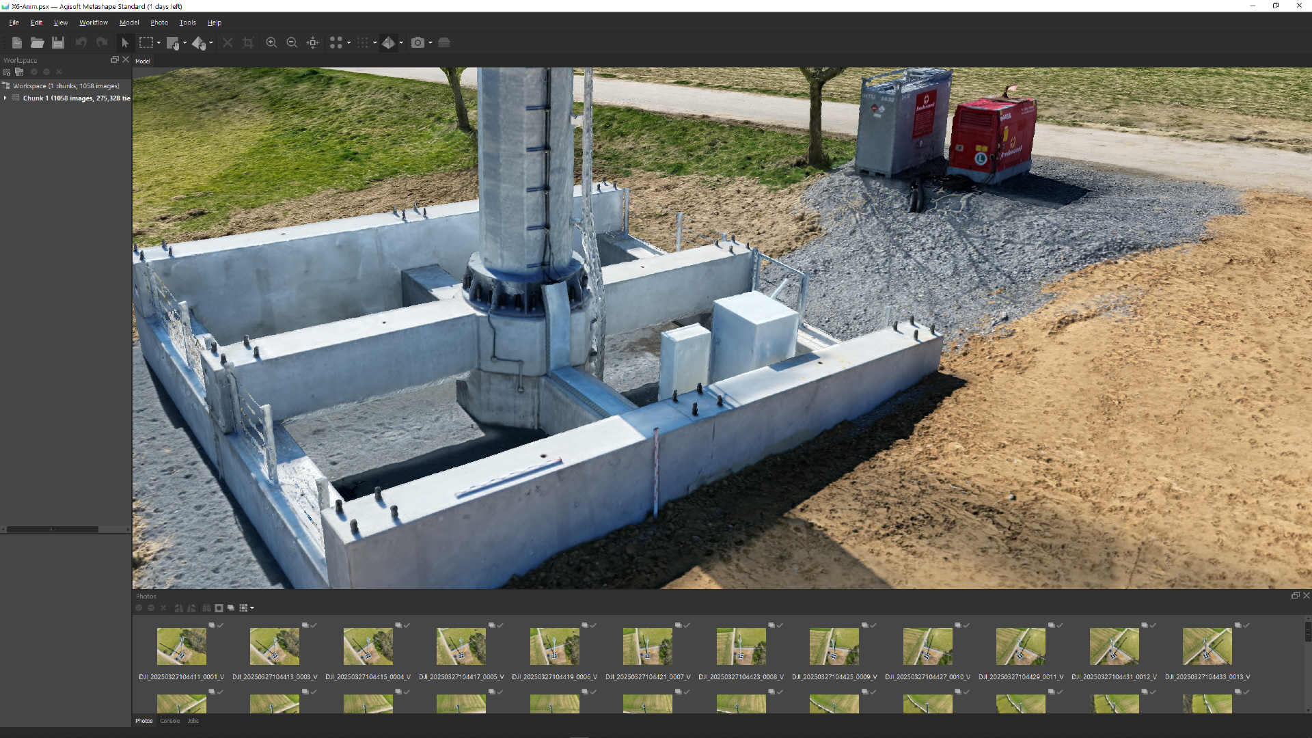This screenshot has height=738, width=1312.
Task: Toggle Show Masks in the Photos toolbar
Action: click(x=219, y=608)
